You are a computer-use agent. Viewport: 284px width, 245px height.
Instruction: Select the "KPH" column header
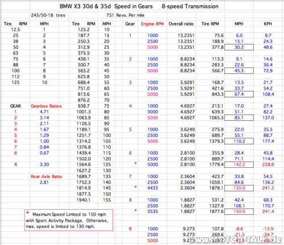268,24
